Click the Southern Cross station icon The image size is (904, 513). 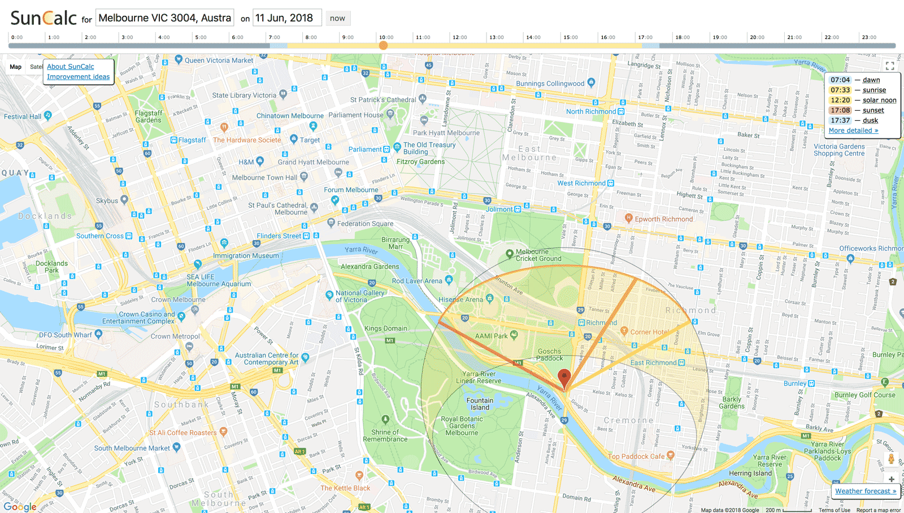(x=129, y=236)
